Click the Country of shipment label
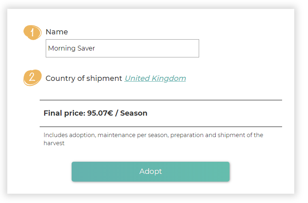Viewport: 308px width, 203px height. [x=84, y=78]
